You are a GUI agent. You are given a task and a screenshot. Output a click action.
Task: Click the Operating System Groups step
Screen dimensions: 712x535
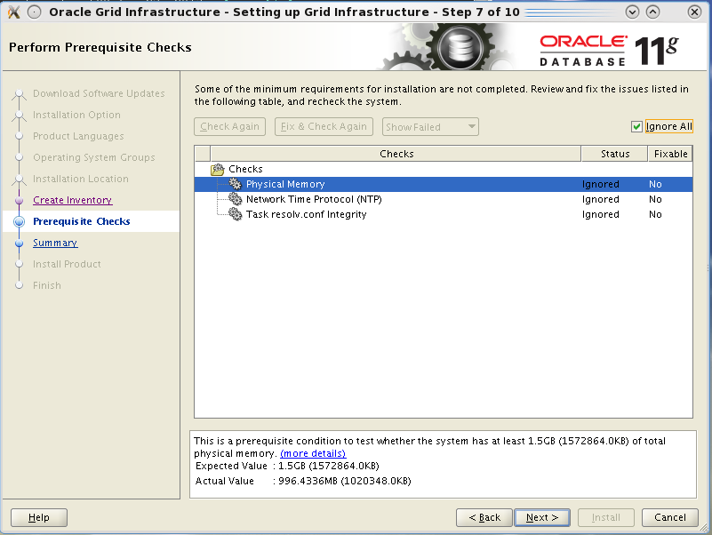point(93,157)
